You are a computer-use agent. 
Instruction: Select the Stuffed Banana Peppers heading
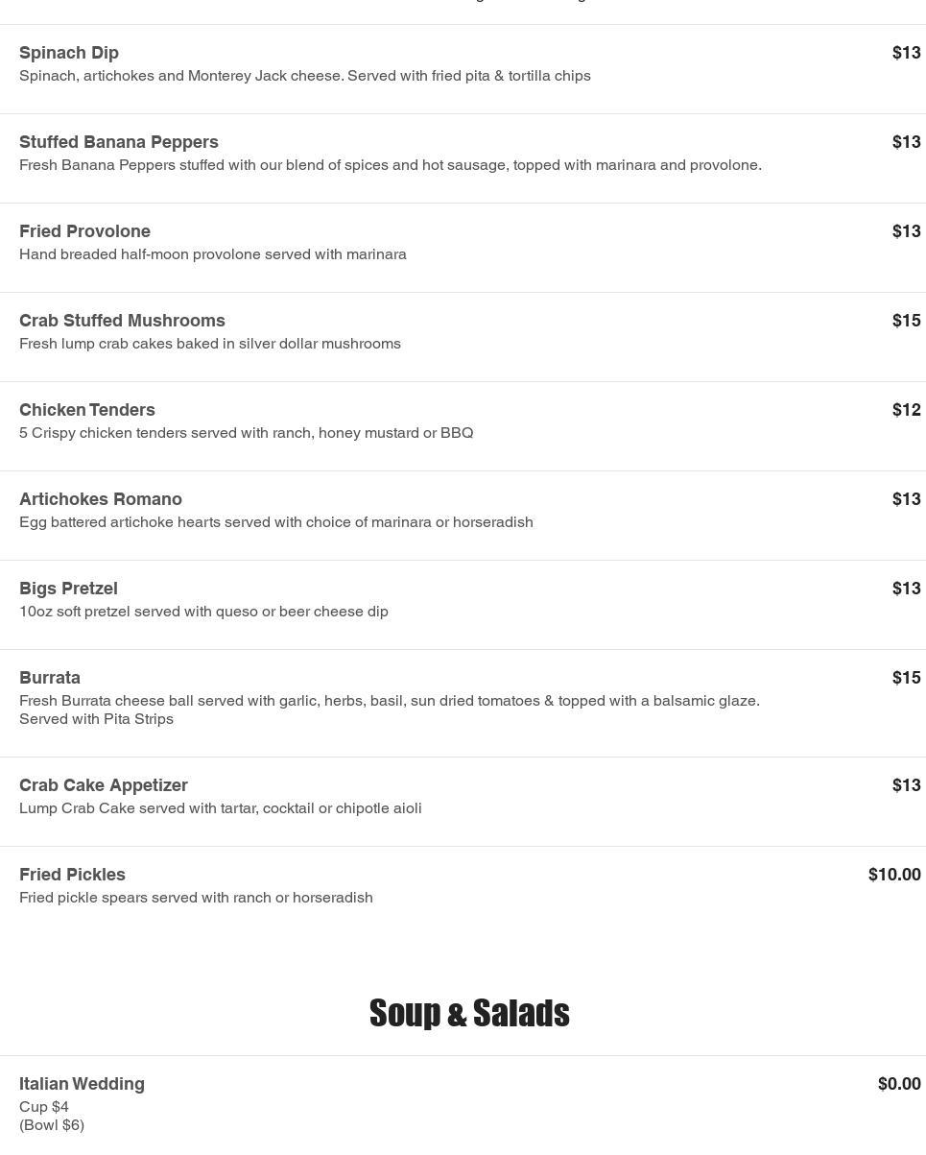119,142
